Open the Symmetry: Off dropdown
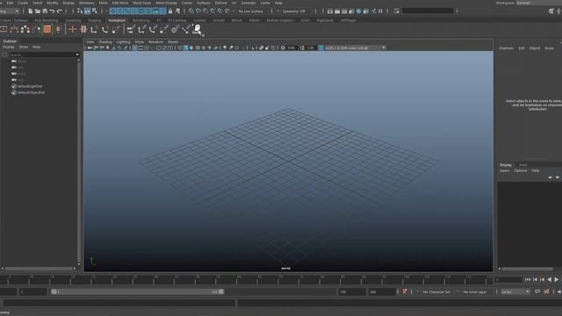Image resolution: width=562 pixels, height=316 pixels. pyautogui.click(x=296, y=11)
